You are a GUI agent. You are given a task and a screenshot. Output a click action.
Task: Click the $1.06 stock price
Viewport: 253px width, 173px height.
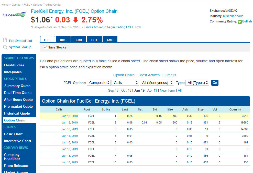(40, 20)
